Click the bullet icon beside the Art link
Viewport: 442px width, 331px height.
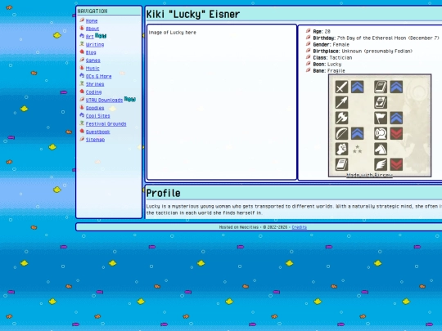point(82,36)
